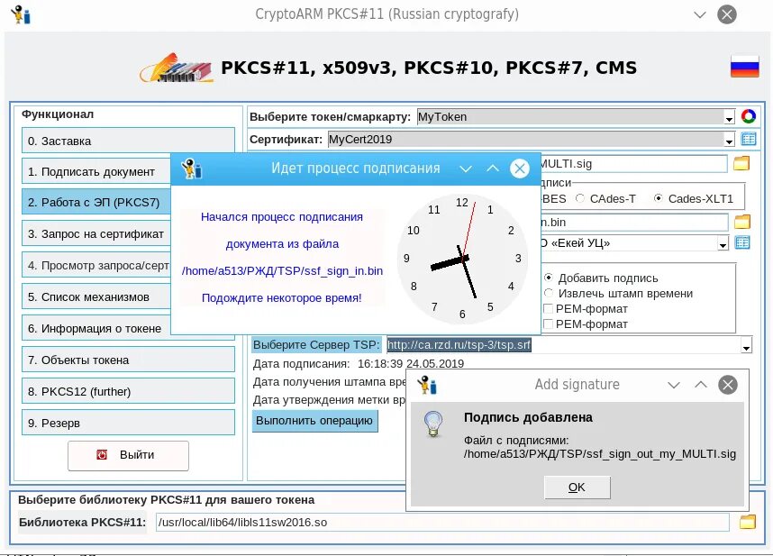
Task: Open certificate view icon next to MyCert2019
Action: [749, 140]
